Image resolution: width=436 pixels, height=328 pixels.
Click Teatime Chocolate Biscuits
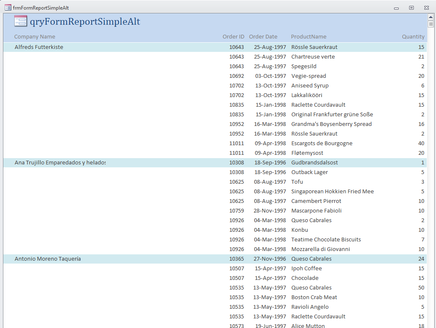326,239
